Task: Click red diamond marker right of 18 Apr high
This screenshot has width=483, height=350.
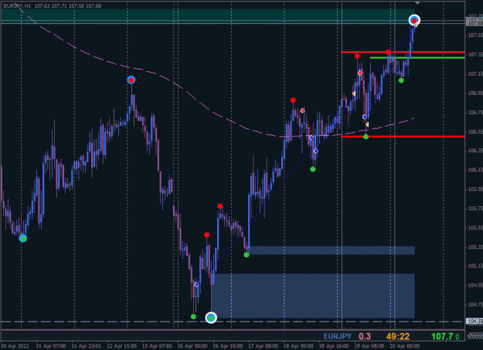Action: [303, 110]
